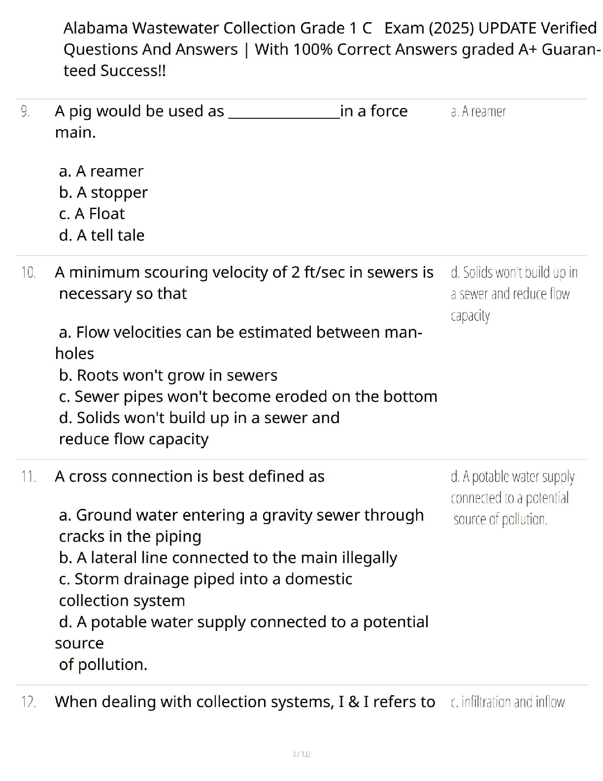Select option "b. A stopper"
This screenshot has height=781, width=603.
coord(103,192)
